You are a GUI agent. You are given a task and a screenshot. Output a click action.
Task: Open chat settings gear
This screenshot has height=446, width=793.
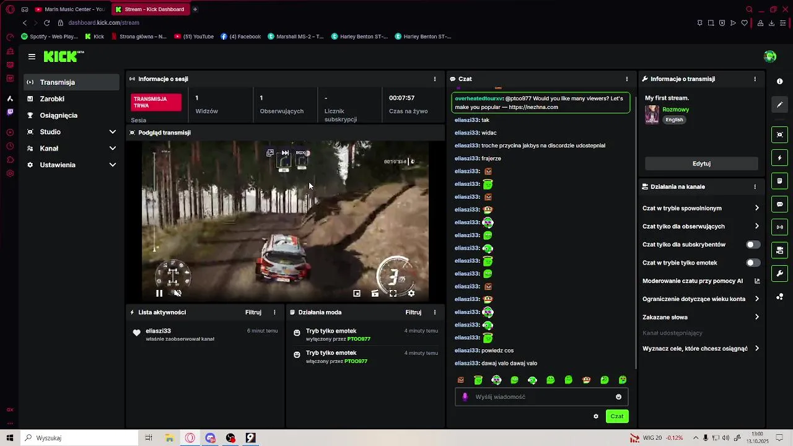coord(596,416)
